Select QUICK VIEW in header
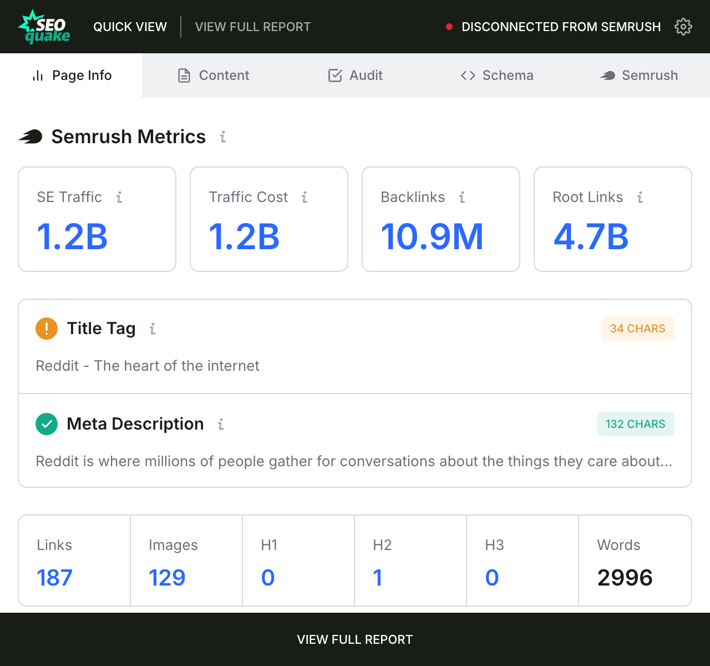This screenshot has width=710, height=666. pos(130,27)
